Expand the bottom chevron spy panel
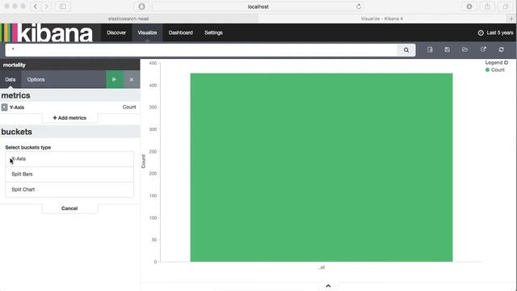Image resolution: width=517 pixels, height=291 pixels. [x=328, y=285]
